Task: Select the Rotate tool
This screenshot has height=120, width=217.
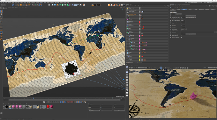Action: coord(18,5)
